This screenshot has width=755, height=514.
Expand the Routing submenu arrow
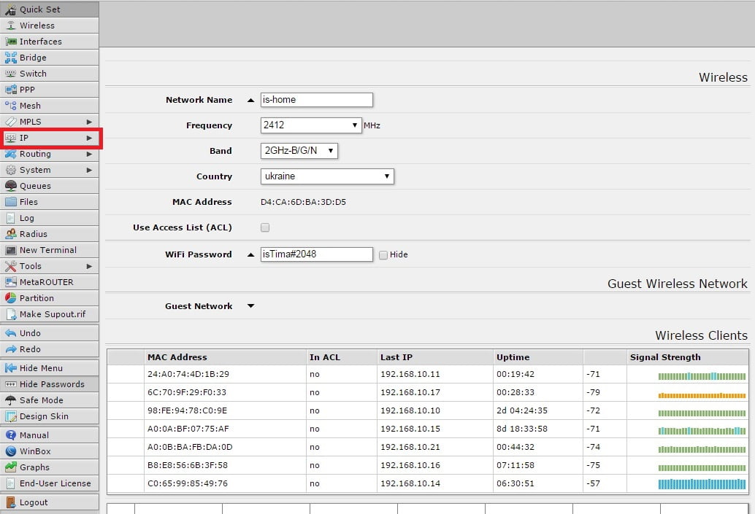(89, 154)
